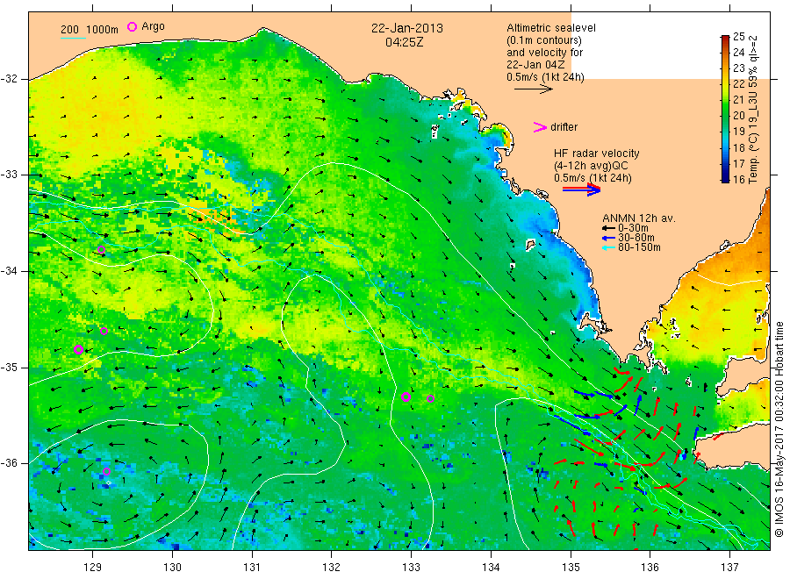Image resolution: width=790 pixels, height=579 pixels.
Task: Click the black altimetric velocity scale arrow
Action: [534, 89]
